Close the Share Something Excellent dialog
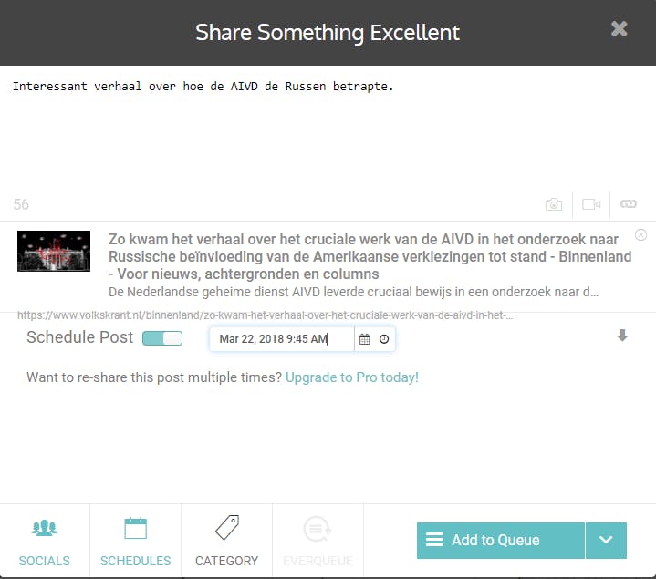The width and height of the screenshot is (656, 579). click(620, 29)
